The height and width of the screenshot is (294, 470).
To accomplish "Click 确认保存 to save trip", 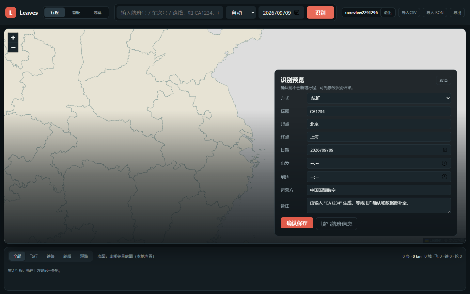I will 297,223.
